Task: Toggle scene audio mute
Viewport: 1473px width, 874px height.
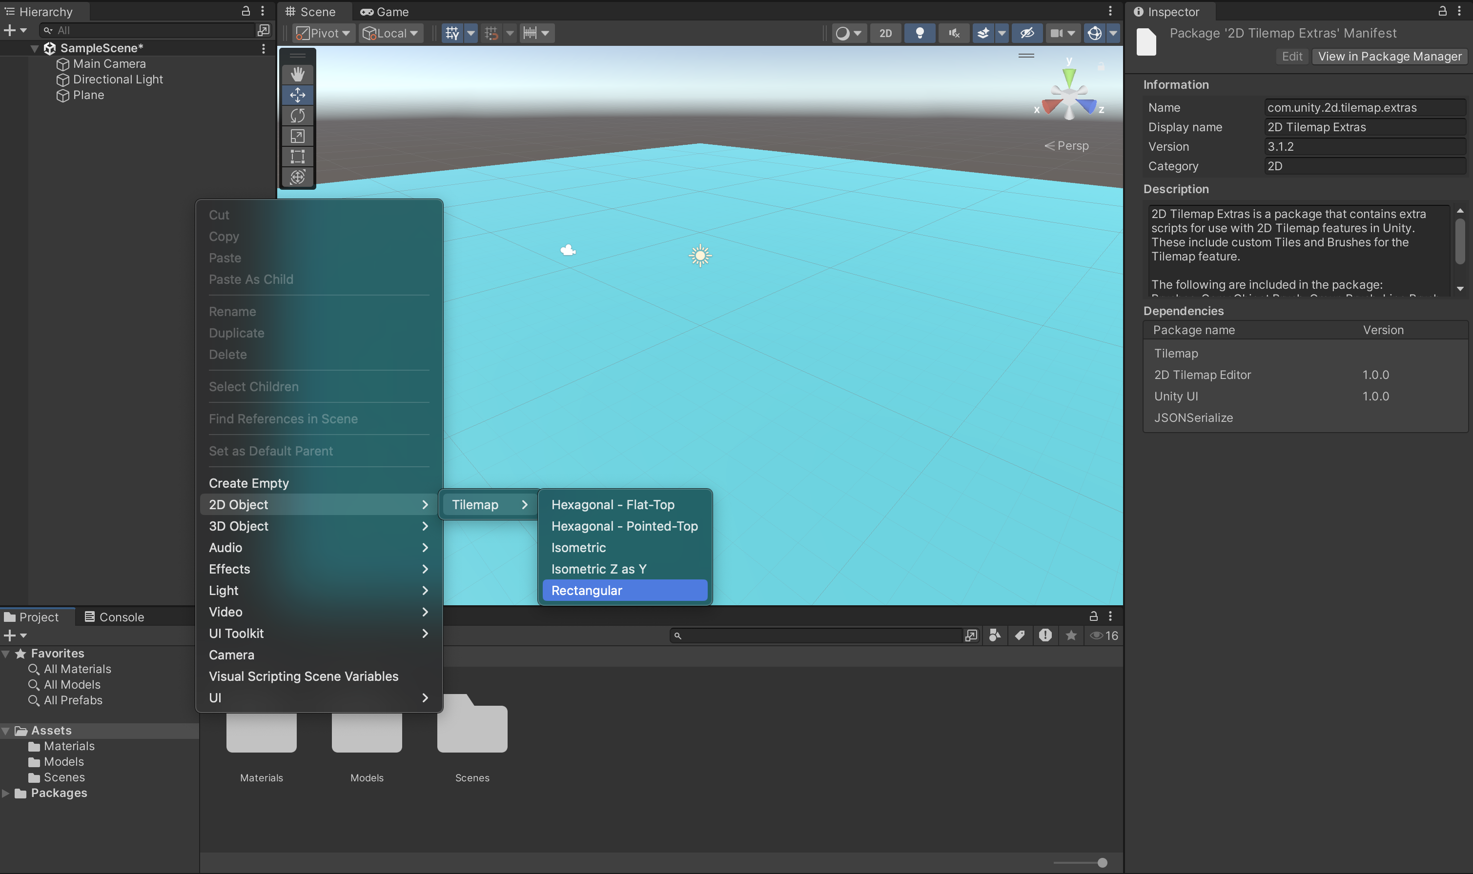Action: tap(954, 33)
